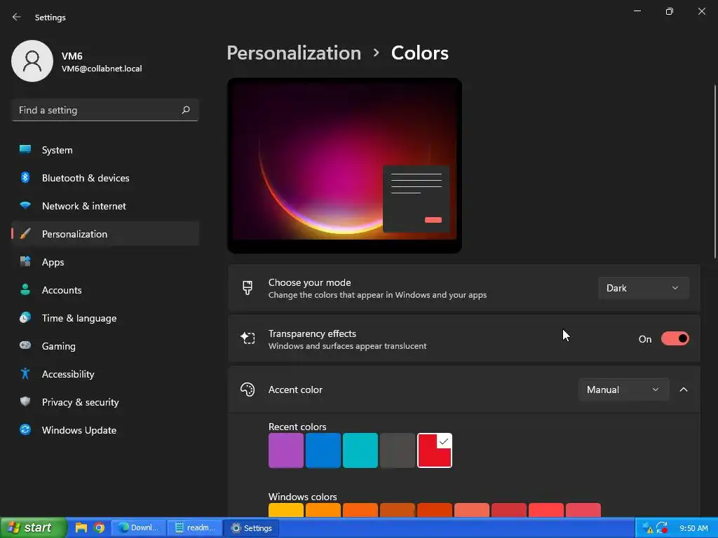Image resolution: width=718 pixels, height=538 pixels.
Task: Click the Choose your mode brush icon
Action: click(x=248, y=288)
